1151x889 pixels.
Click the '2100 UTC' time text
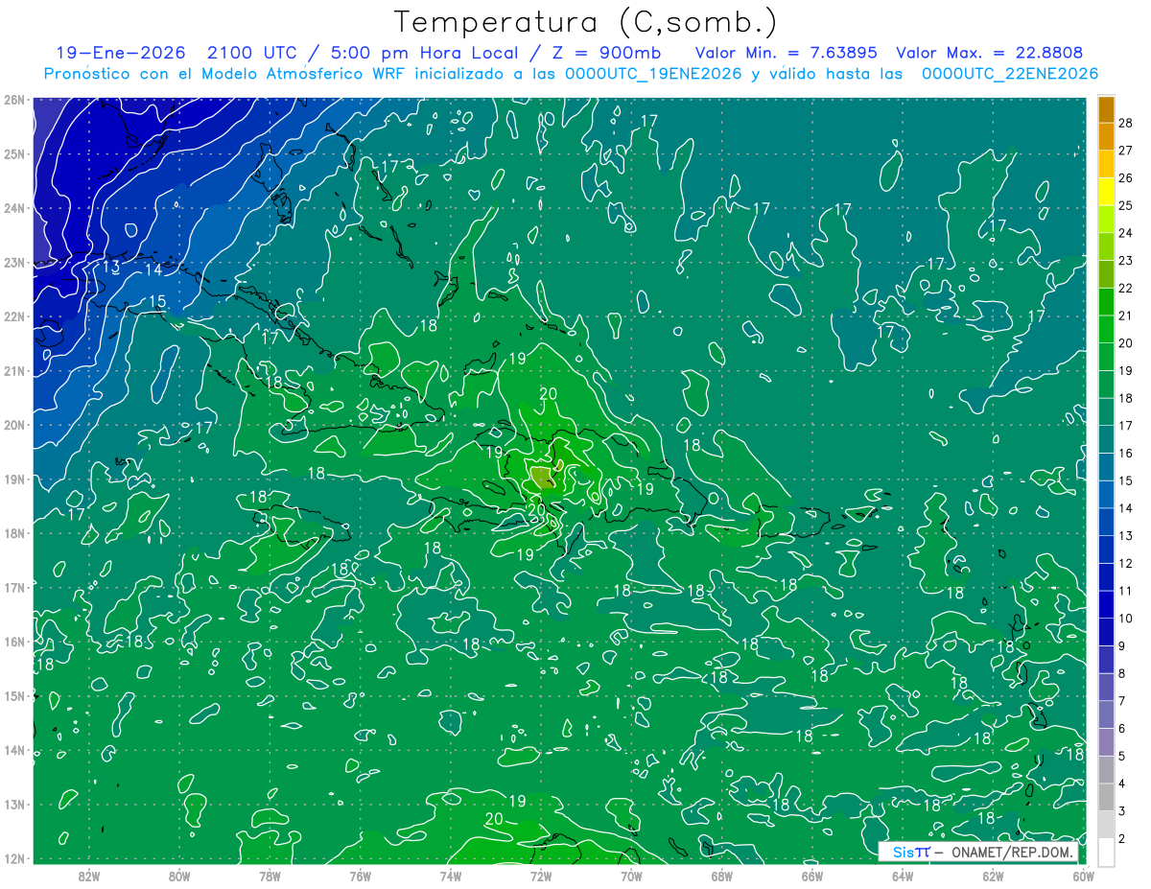253,53
